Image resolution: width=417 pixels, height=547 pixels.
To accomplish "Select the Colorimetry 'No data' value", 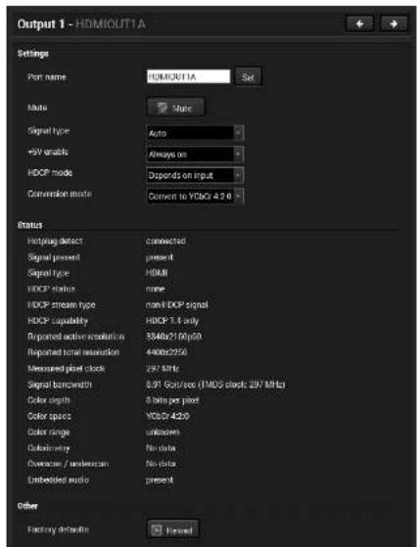I will 161,448.
